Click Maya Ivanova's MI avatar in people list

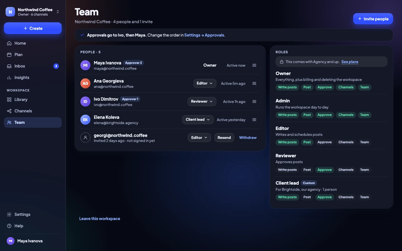click(x=85, y=65)
